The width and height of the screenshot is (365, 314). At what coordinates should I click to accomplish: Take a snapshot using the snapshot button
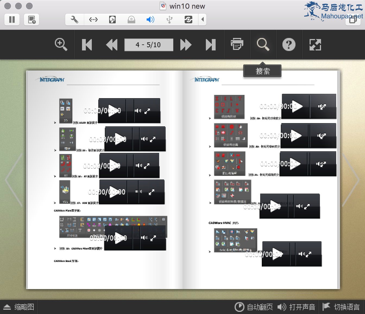[32, 20]
